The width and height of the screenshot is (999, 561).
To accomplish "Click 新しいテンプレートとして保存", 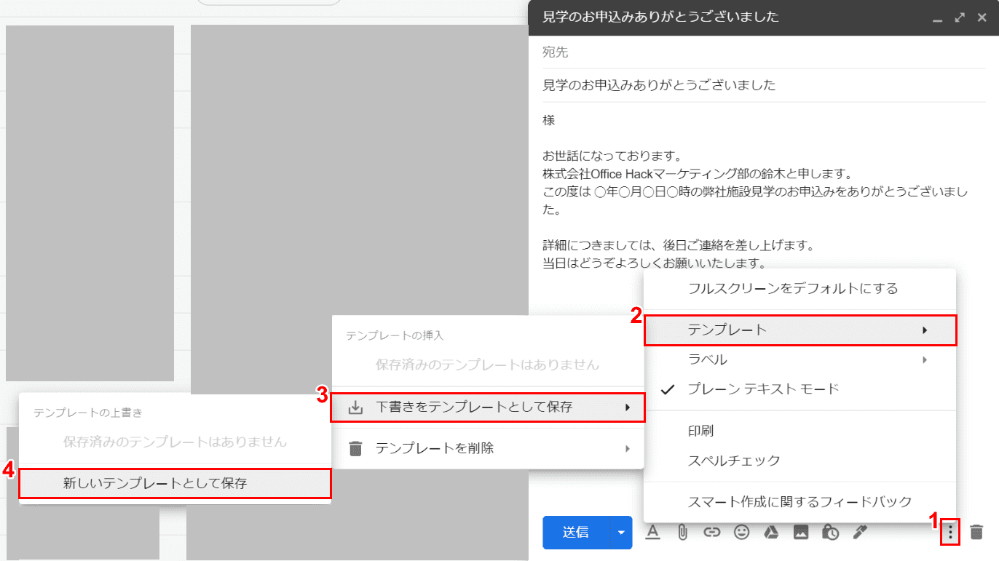I will click(175, 483).
